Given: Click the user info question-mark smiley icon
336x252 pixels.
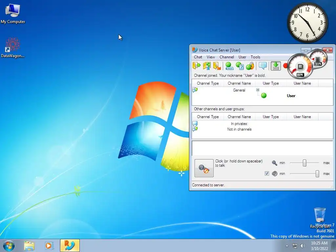Looking at the screenshot, I should tap(240, 66).
